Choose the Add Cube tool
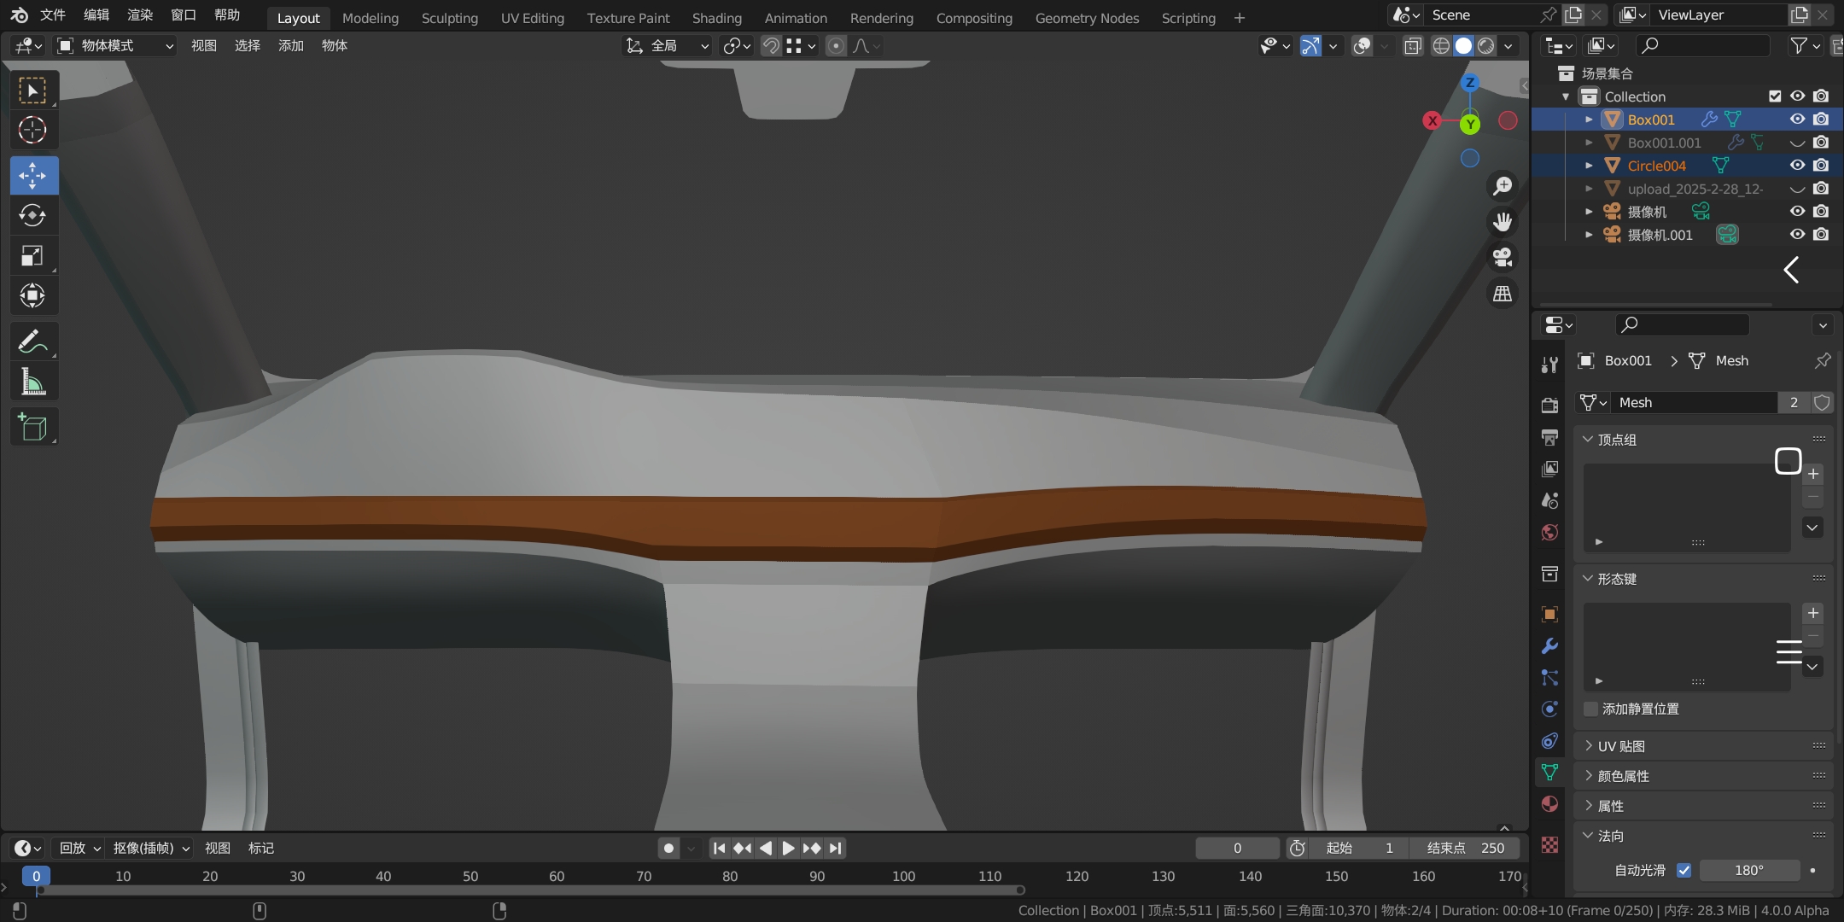Viewport: 1844px width, 922px height. pos(32,427)
